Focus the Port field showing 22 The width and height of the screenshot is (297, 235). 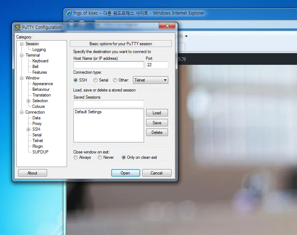point(157,65)
